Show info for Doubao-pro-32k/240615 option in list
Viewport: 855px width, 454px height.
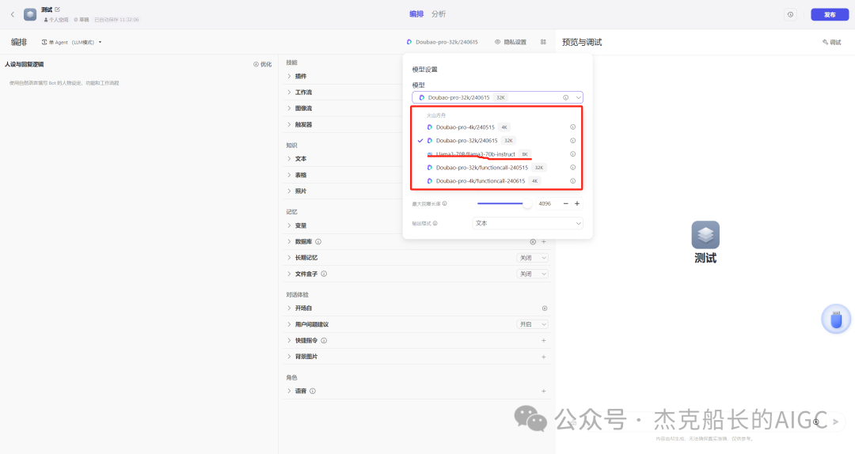coord(572,141)
